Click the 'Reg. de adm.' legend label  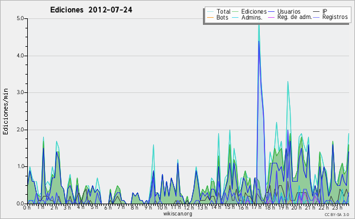[x=295, y=17]
